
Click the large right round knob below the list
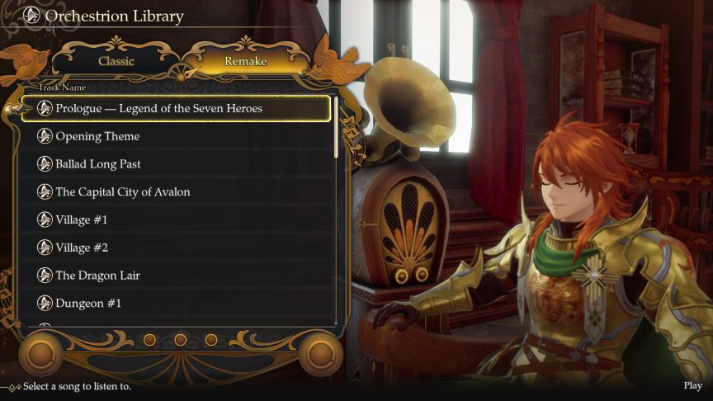(x=320, y=354)
